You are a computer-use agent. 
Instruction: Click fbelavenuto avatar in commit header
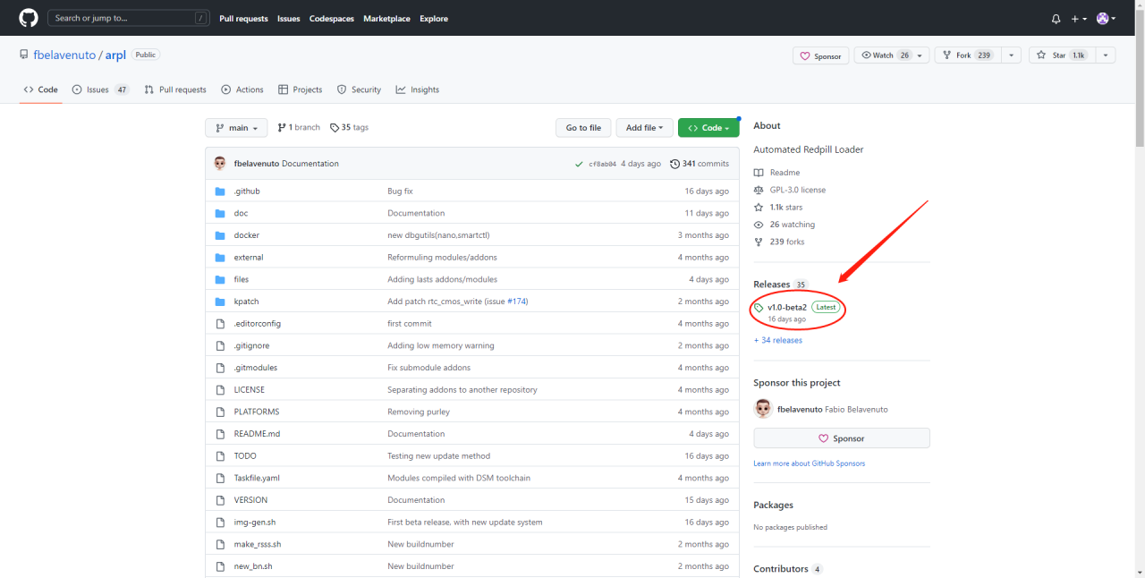[x=220, y=164]
